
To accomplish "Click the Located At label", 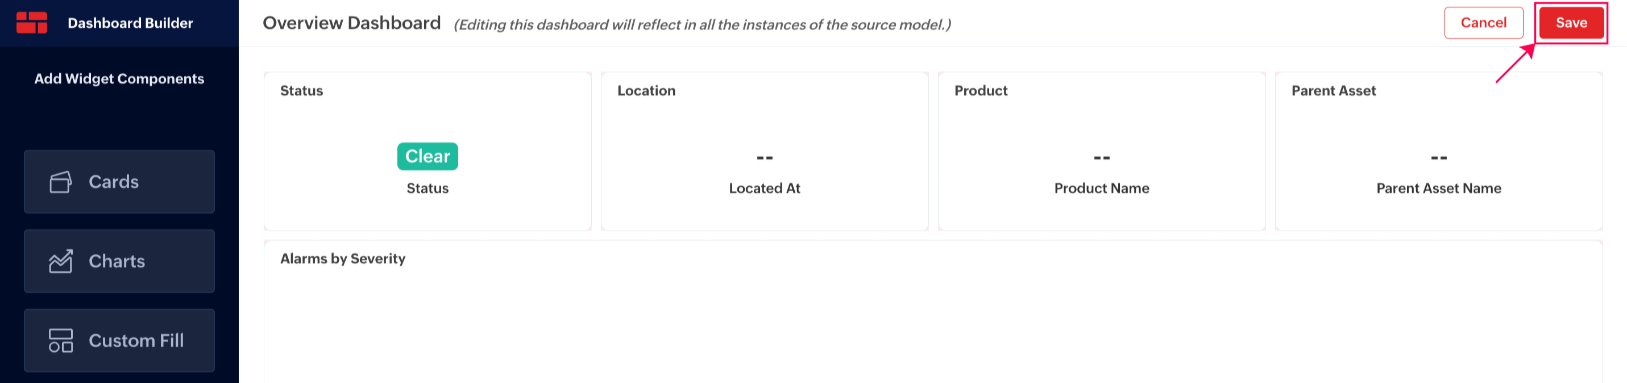I will [764, 188].
